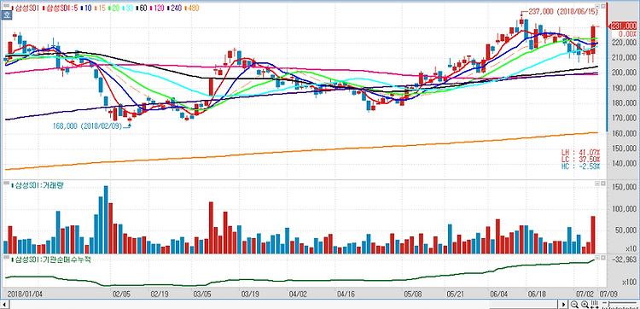This screenshot has width=640, height=309.
Task: Click the LC : 37.50% value
Action: pos(580,159)
